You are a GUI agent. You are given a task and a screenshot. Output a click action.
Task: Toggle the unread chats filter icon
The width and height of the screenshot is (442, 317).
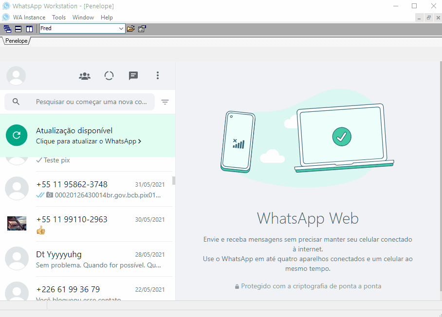(x=165, y=102)
